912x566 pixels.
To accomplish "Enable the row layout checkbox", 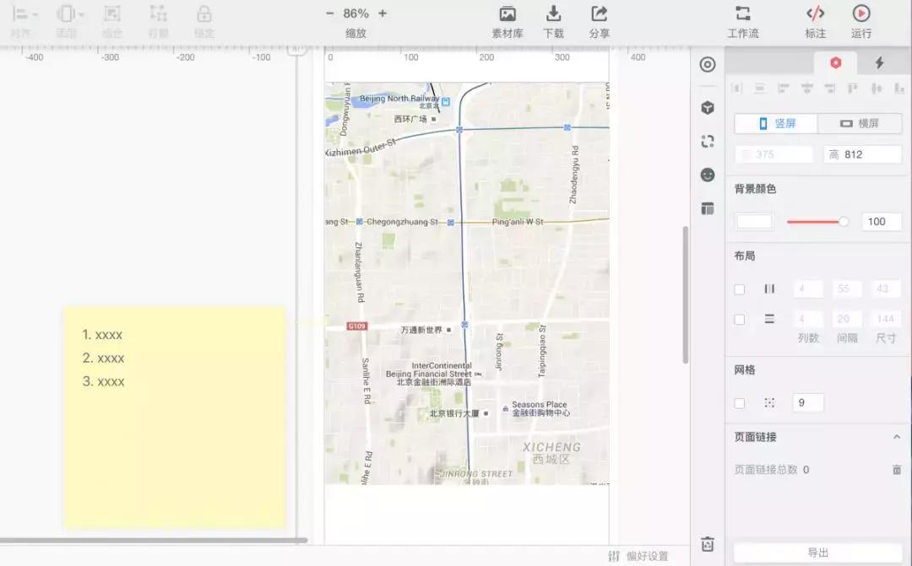I will tap(740, 320).
